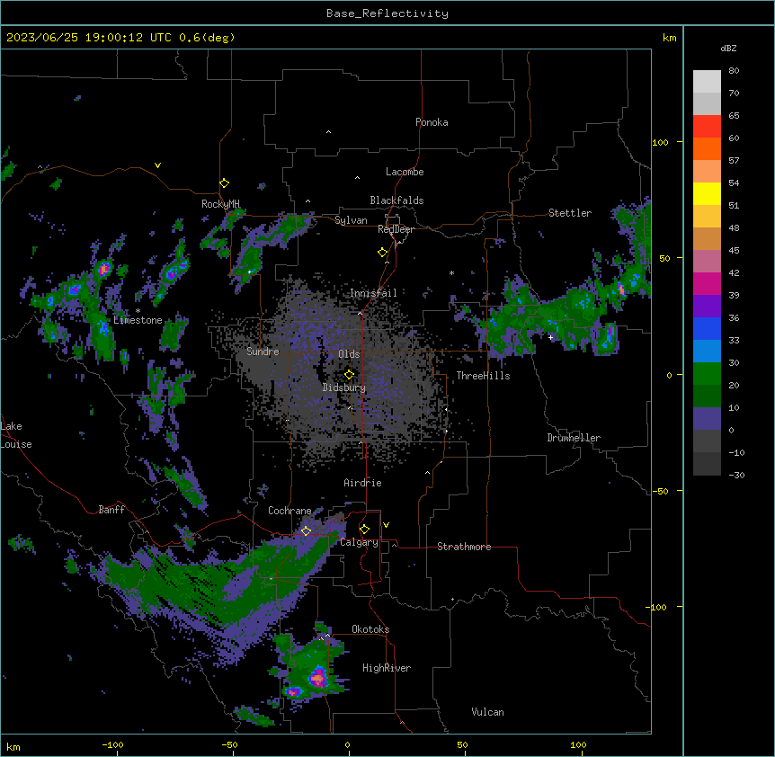
Task: Click the legend value 80
Action: [734, 71]
